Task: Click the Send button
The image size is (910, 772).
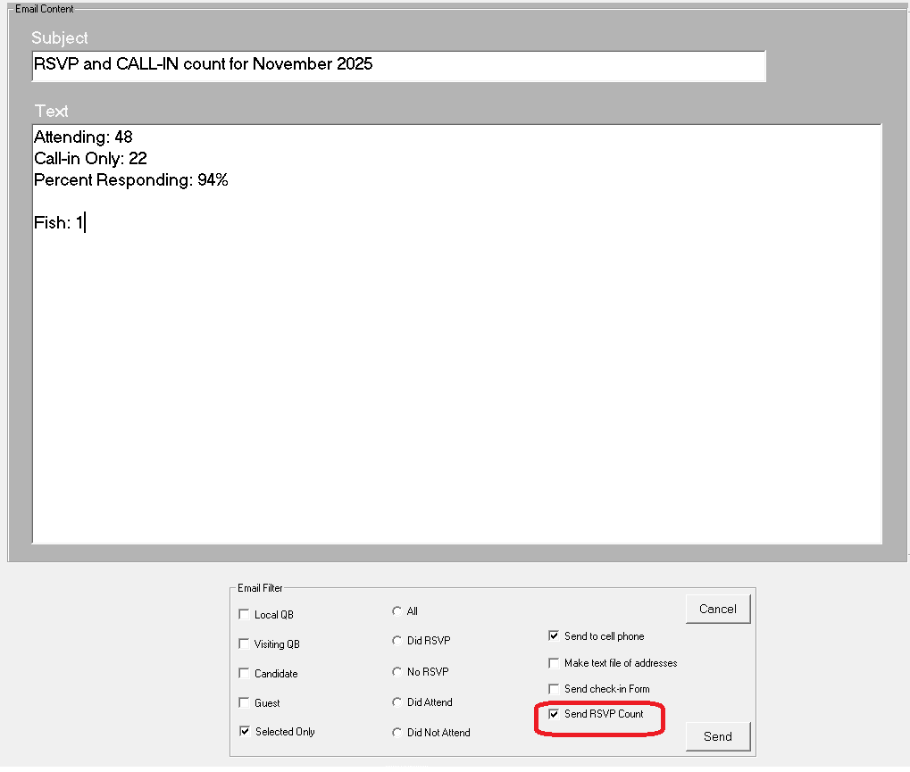Action: pyautogui.click(x=717, y=736)
